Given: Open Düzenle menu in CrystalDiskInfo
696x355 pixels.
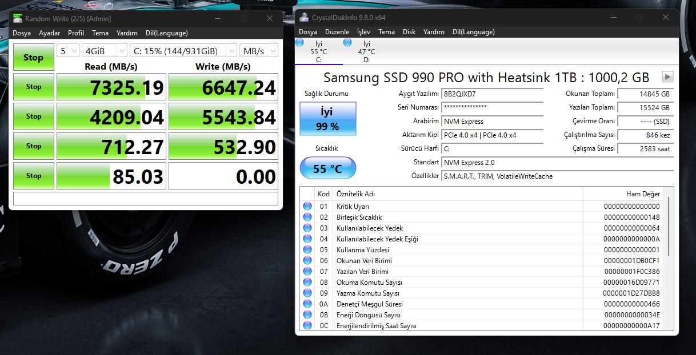Looking at the screenshot, I should (x=337, y=32).
